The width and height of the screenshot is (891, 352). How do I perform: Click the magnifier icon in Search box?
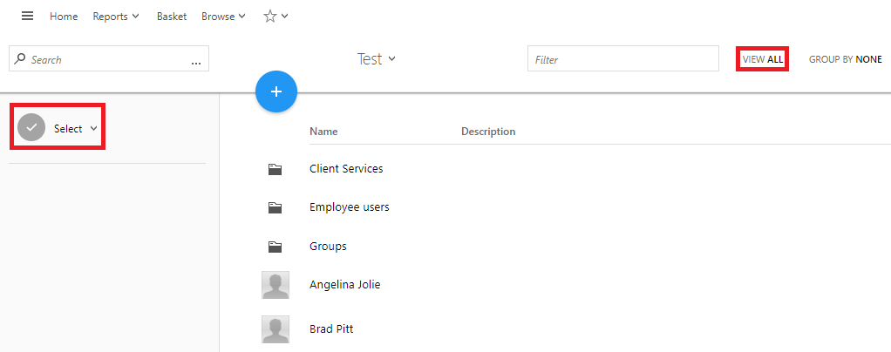[x=20, y=59]
